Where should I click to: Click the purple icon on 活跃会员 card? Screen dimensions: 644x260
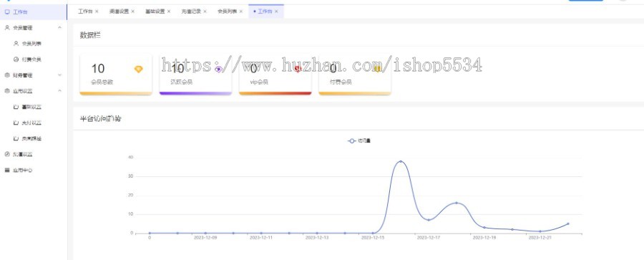[x=218, y=69]
